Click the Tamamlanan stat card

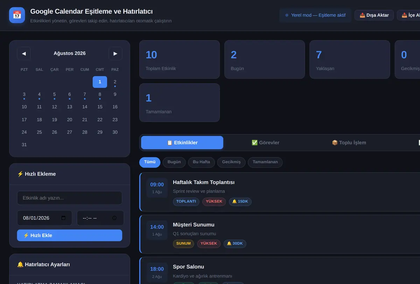tap(180, 103)
